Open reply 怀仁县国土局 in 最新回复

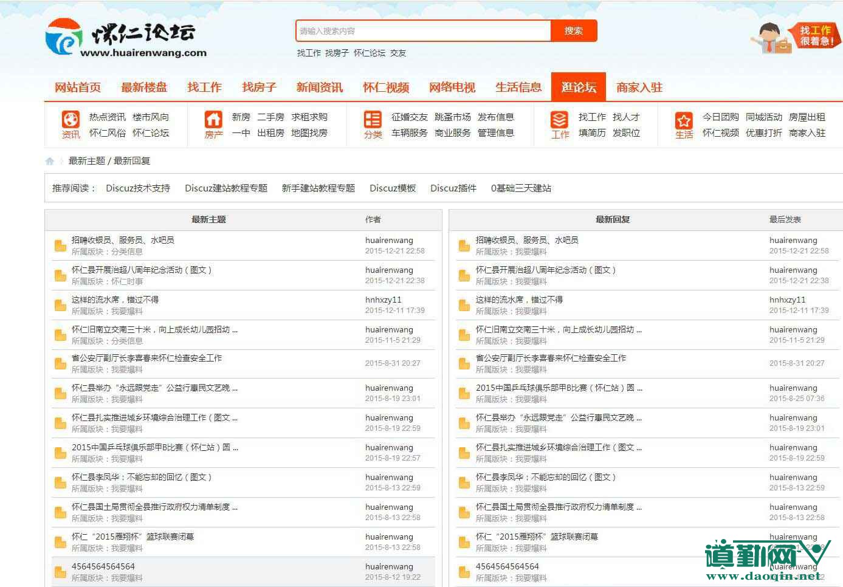pos(559,507)
